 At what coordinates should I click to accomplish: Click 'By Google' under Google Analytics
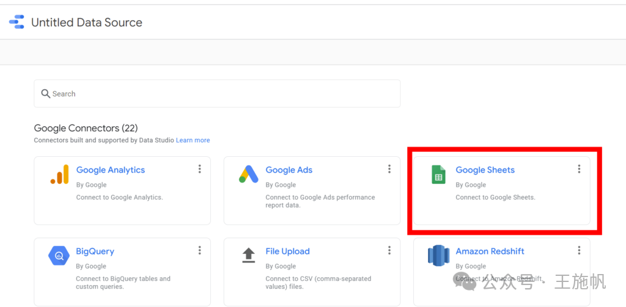(92, 185)
